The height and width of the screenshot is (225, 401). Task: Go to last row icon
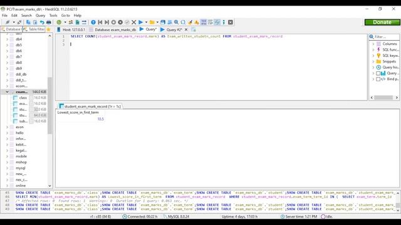pos(107,22)
